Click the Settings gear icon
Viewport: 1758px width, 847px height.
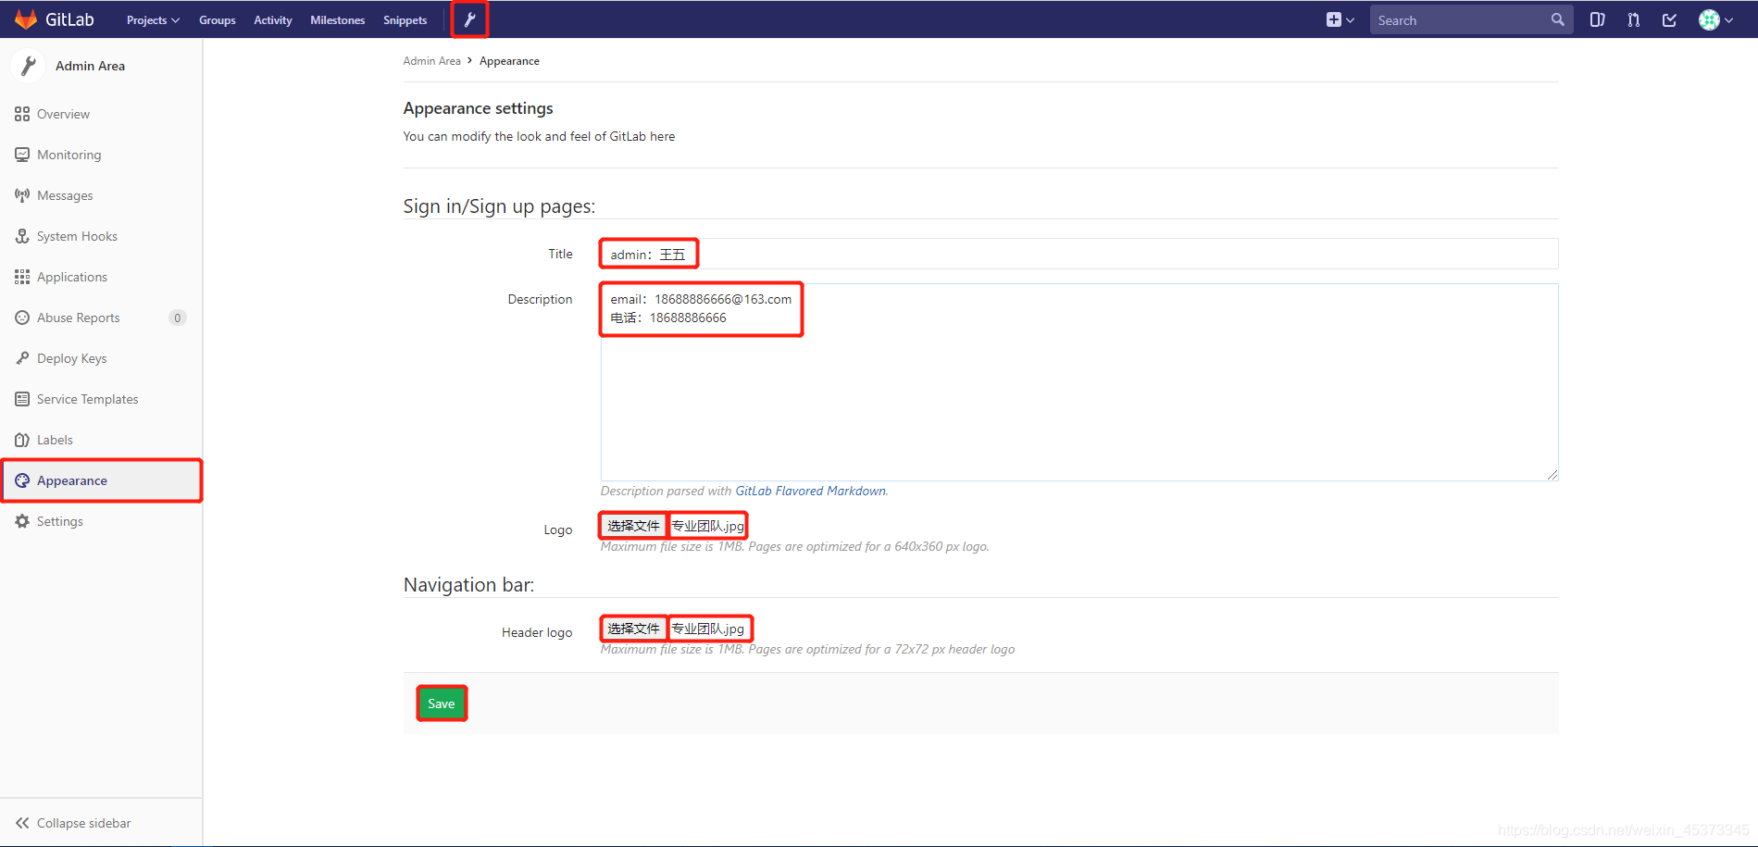tap(22, 521)
